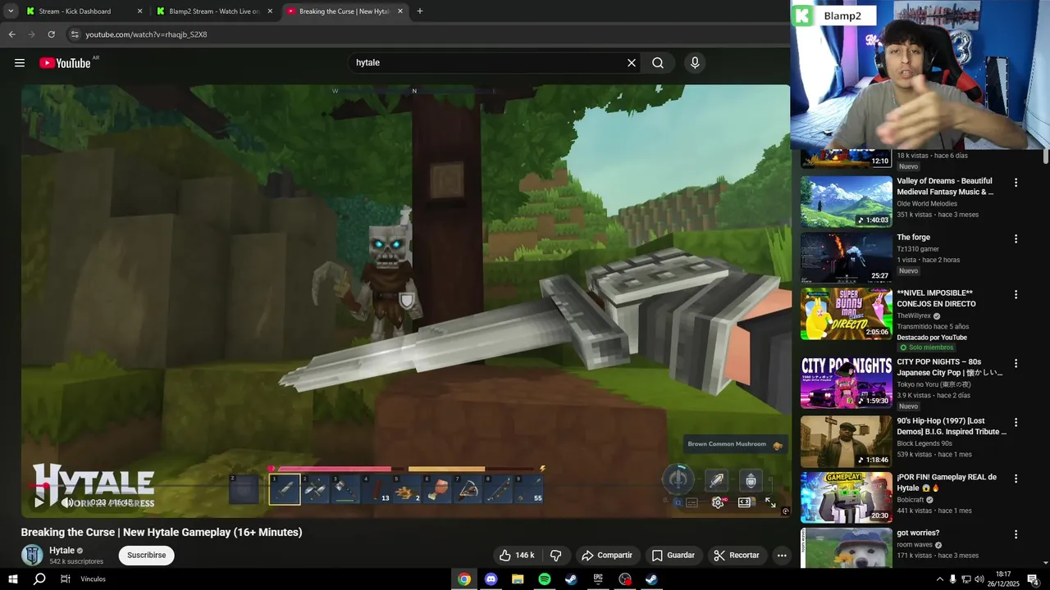Mute the video volume
This screenshot has width=1050, height=590.
coord(67,502)
